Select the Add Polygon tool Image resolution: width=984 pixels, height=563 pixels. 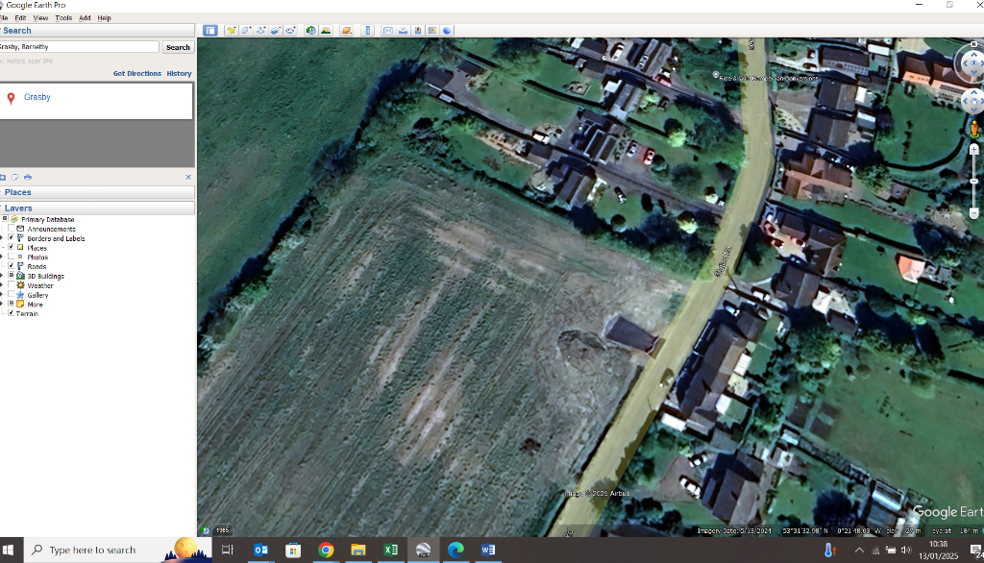coord(246,31)
